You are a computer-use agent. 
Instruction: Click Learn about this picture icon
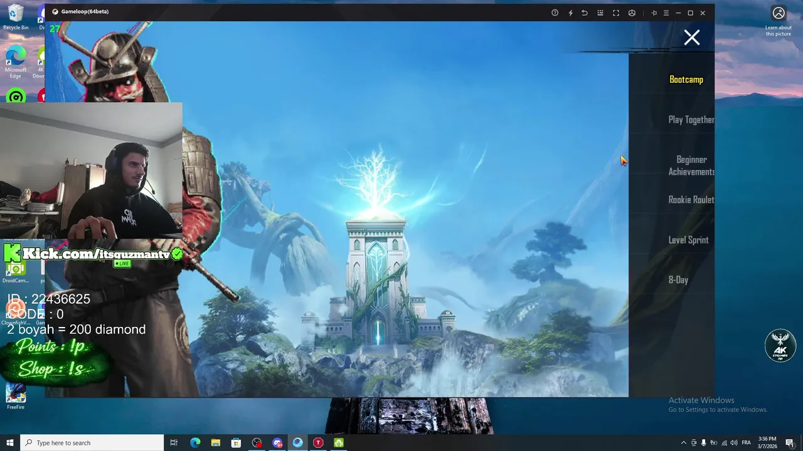click(x=779, y=20)
